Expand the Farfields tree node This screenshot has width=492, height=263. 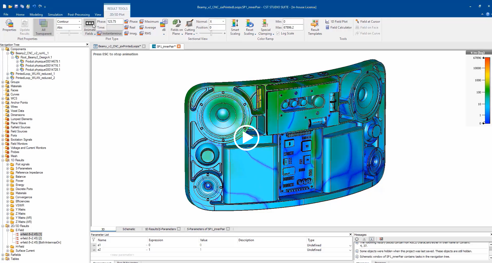pos(3,255)
